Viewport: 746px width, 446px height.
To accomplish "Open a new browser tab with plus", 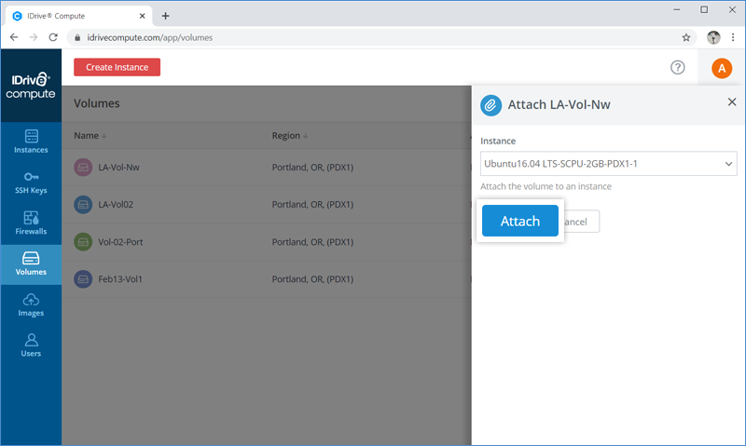I will [x=165, y=16].
